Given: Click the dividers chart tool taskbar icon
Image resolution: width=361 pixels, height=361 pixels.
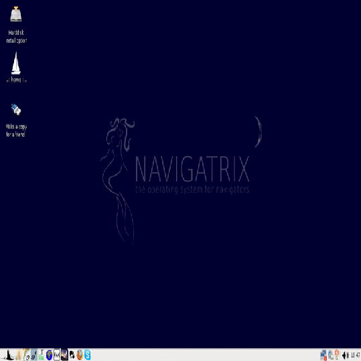Looking at the screenshot, I should (19, 355).
